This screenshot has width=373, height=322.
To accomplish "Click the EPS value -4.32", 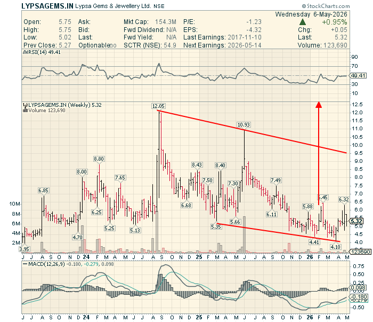I will coord(254,30).
